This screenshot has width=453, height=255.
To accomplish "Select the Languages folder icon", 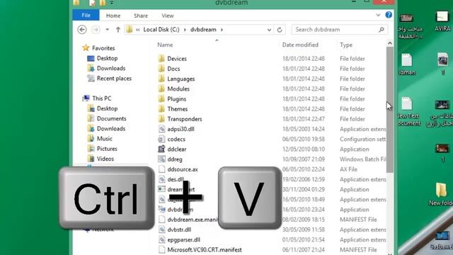I will 161,79.
